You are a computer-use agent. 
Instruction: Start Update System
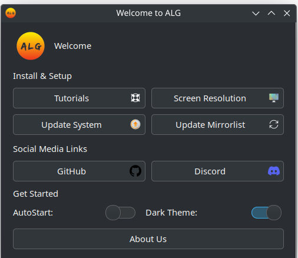(79, 124)
